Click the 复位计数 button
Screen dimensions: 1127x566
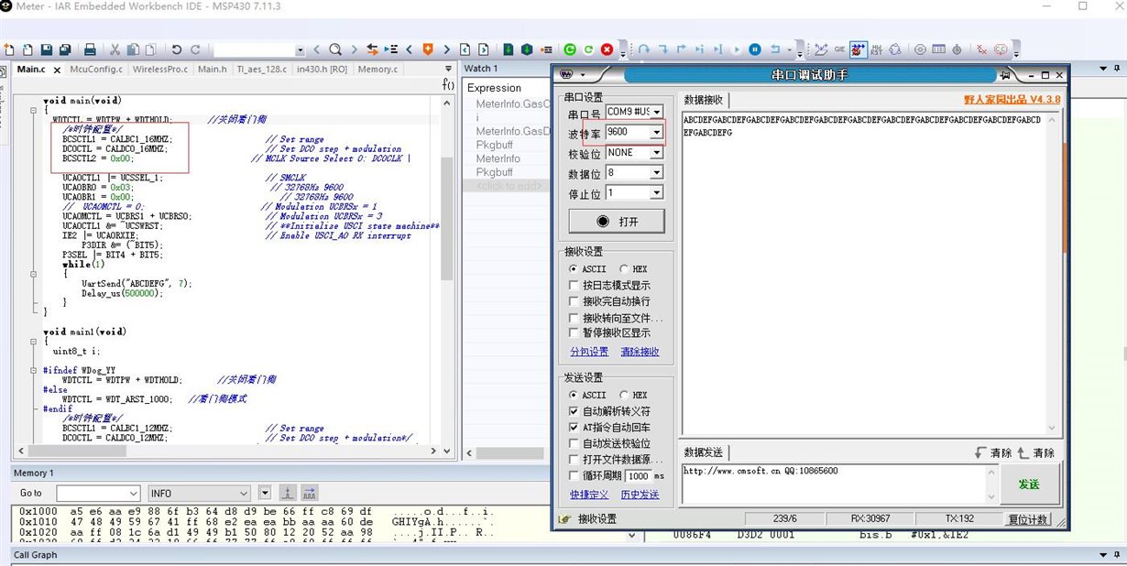point(1028,519)
